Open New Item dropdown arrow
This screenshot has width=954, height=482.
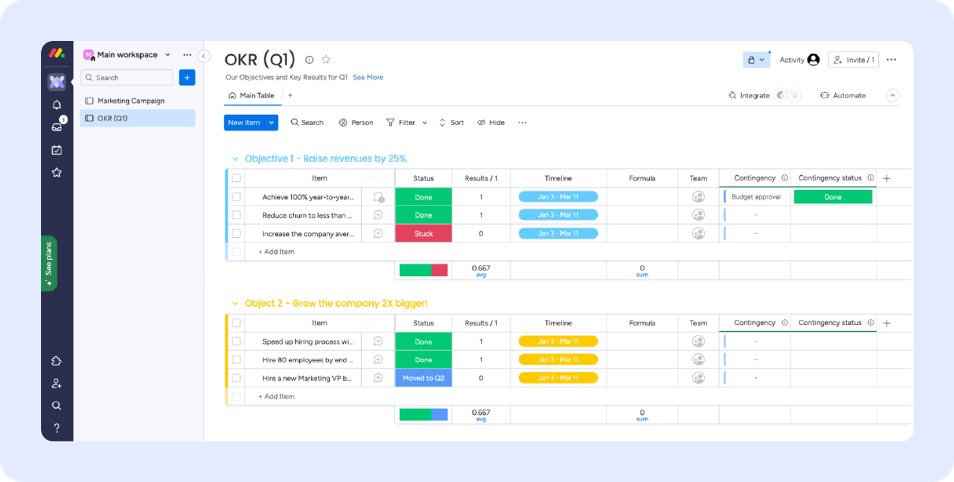coord(271,123)
